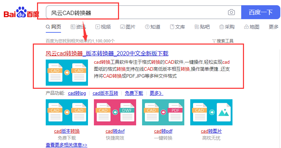Select the 网页 tab
Viewport: 281px width, 148px height.
(53, 27)
